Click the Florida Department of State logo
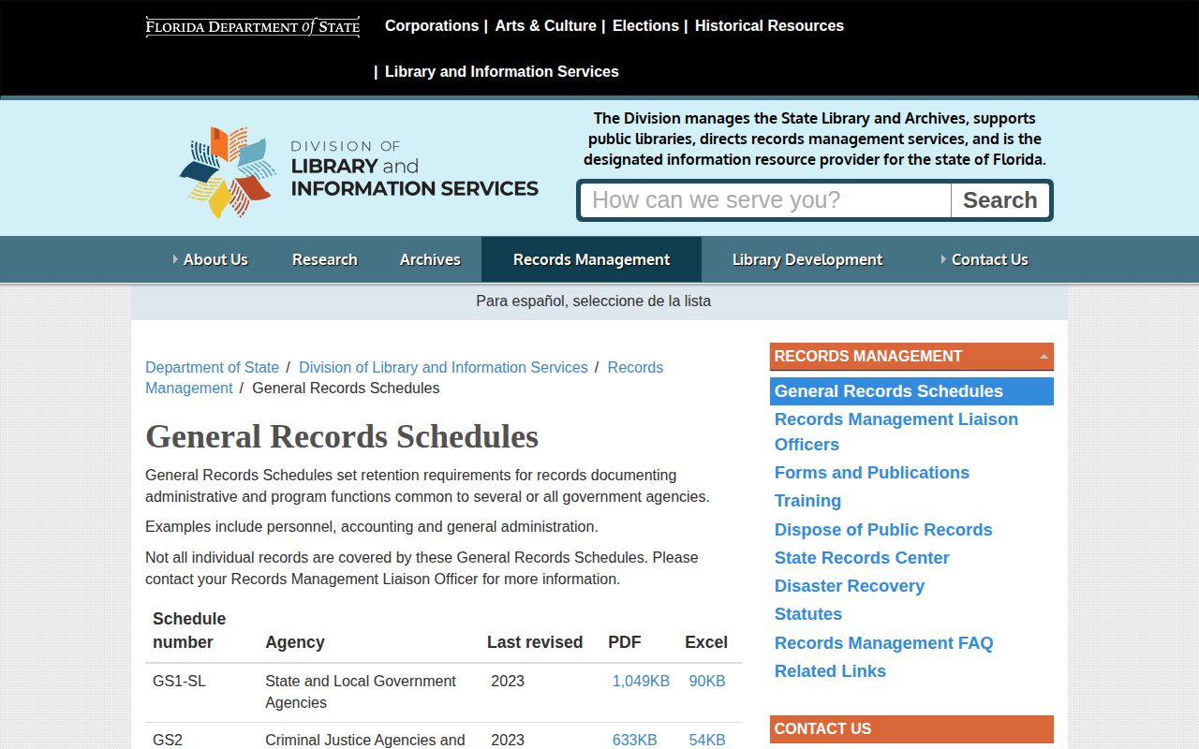Screen dimensions: 1199x749 (x=253, y=26)
